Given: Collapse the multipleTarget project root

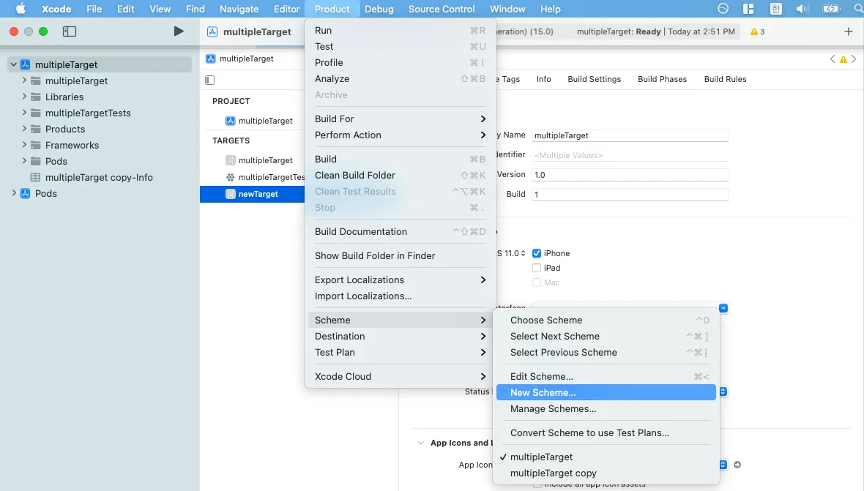Looking at the screenshot, I should click(x=14, y=64).
